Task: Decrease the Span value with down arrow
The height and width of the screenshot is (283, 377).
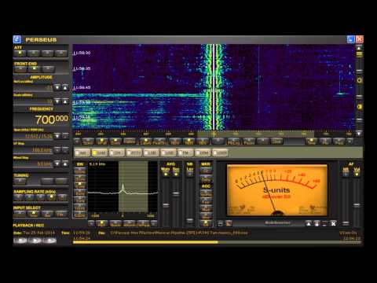Action: 57,136
